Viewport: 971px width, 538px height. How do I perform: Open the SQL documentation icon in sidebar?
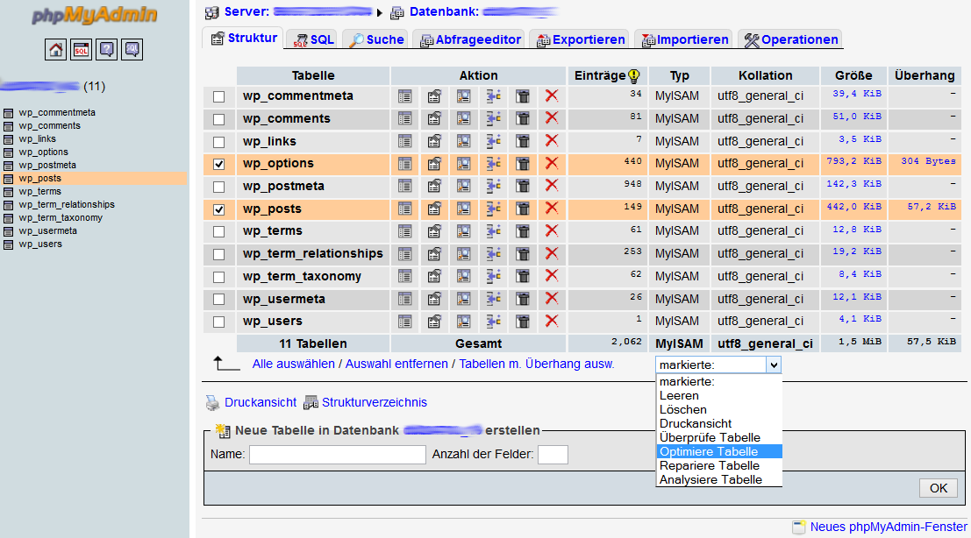point(132,49)
